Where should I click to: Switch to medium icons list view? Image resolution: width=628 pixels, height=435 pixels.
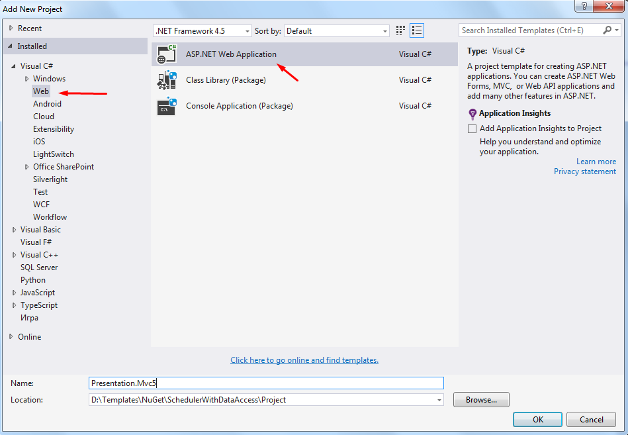click(417, 30)
